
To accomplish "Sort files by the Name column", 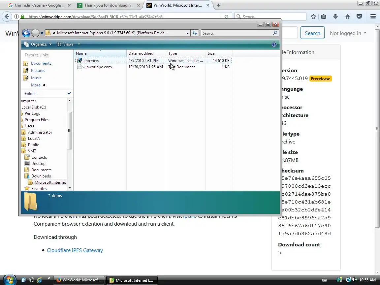I will 100,53.
